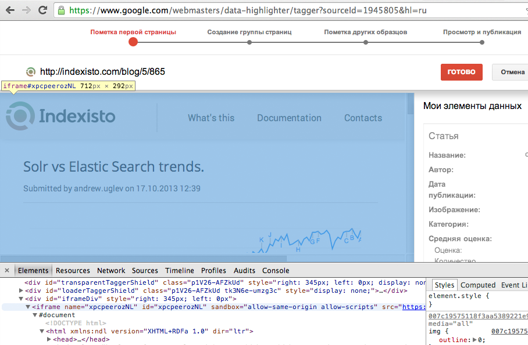Switch to the Timeline tab
The width and height of the screenshot is (528, 345).
tap(180, 270)
